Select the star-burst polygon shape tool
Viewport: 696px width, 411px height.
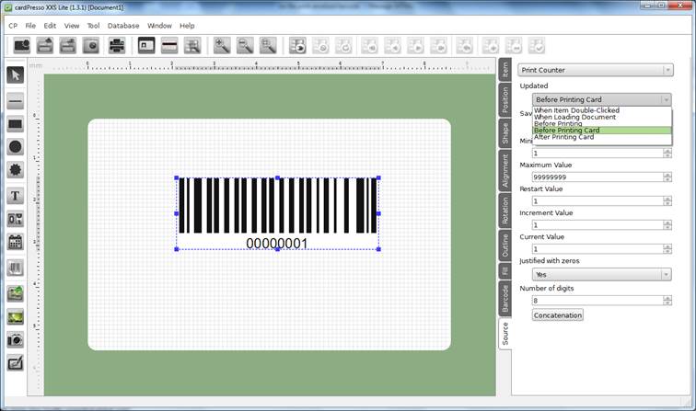pos(15,169)
